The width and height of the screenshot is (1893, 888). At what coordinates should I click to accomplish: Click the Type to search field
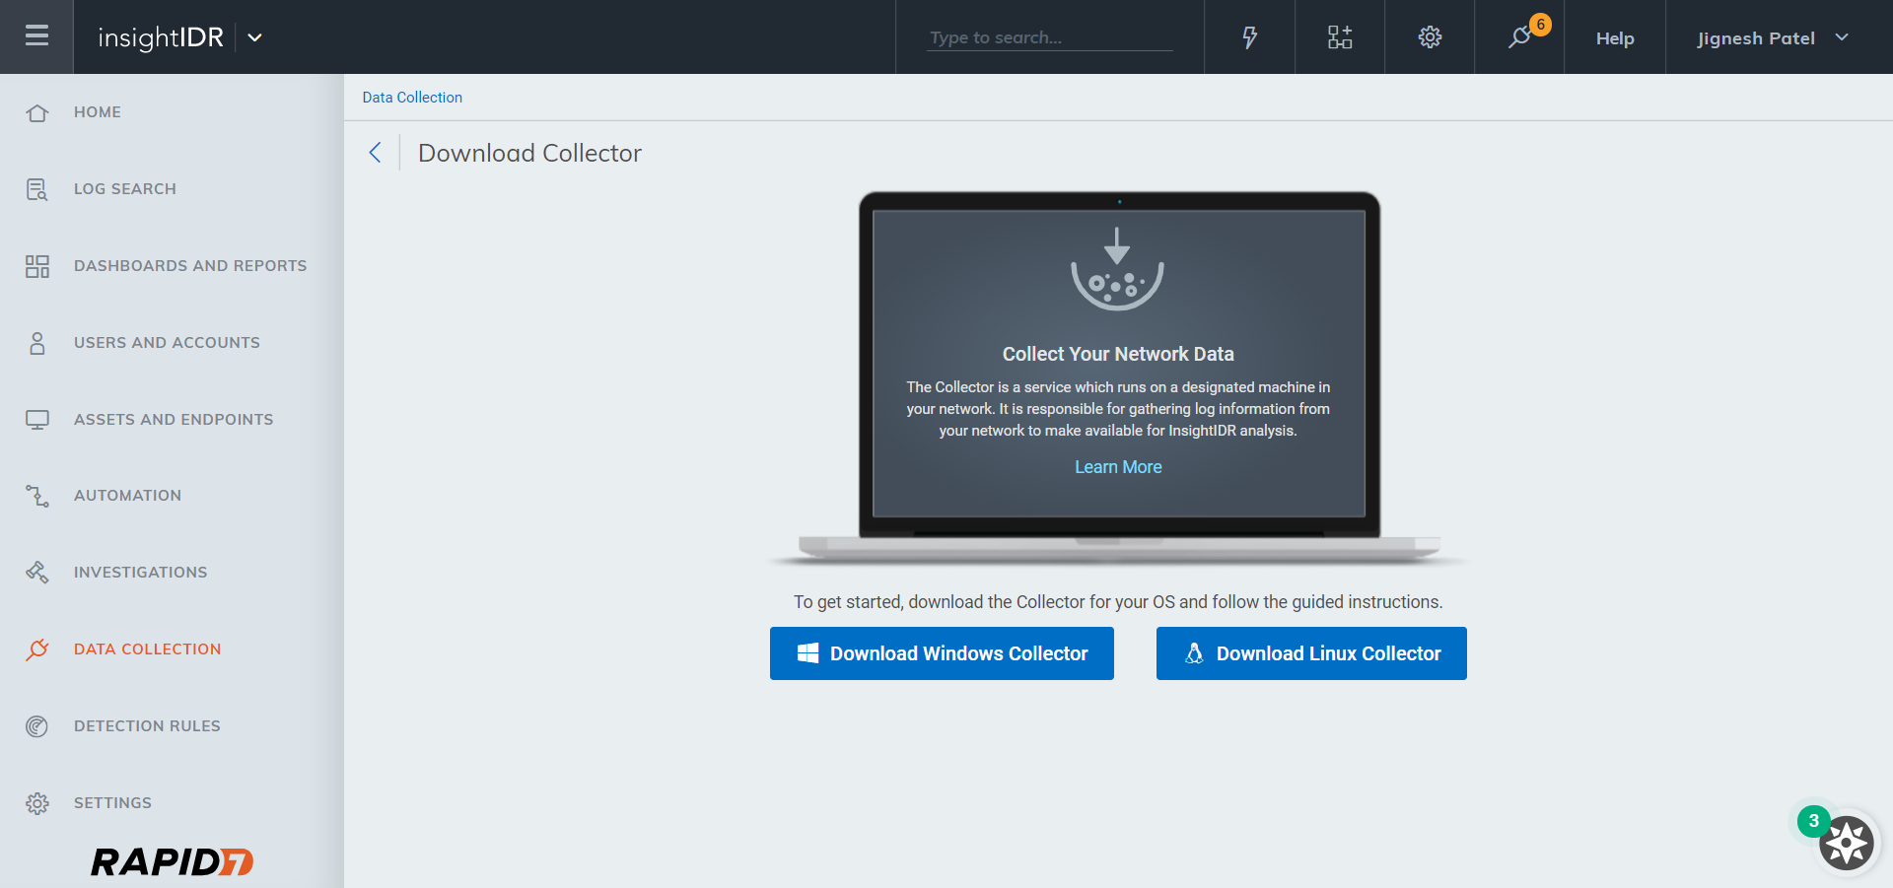tap(1048, 36)
